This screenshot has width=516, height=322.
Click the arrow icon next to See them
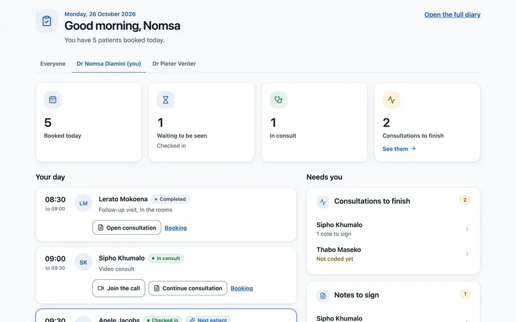413,149
